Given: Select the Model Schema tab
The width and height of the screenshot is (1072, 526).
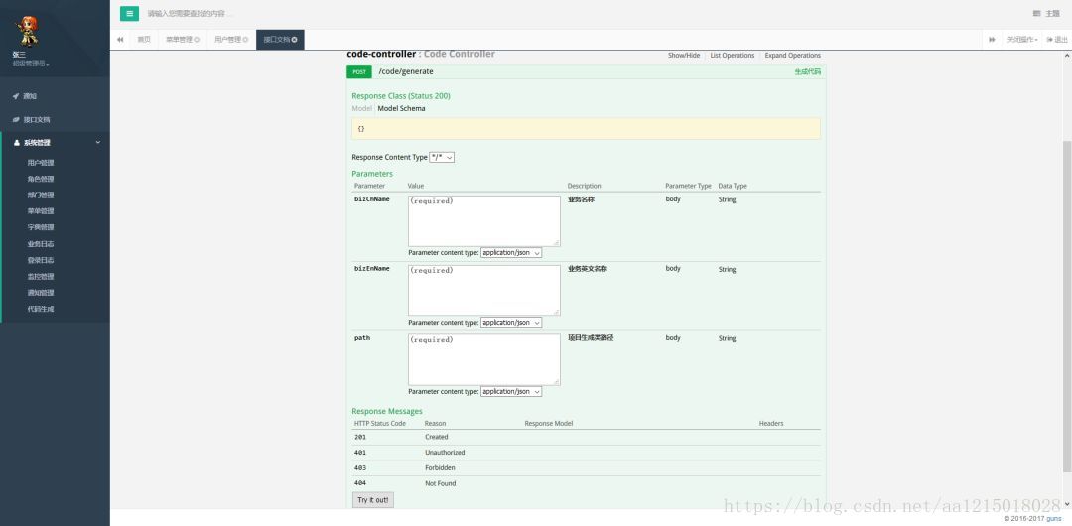Looking at the screenshot, I should 401,109.
